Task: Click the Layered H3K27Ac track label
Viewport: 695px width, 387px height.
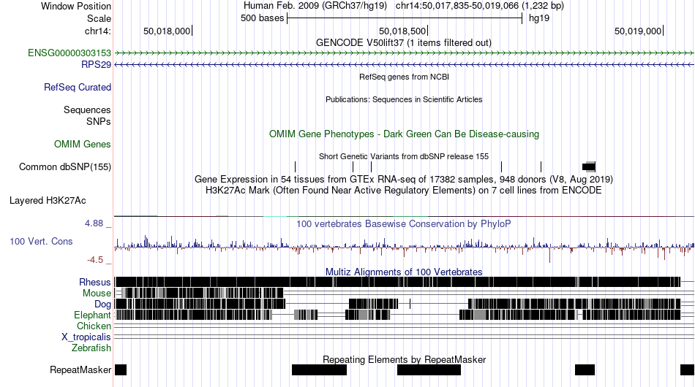Action: point(48,200)
